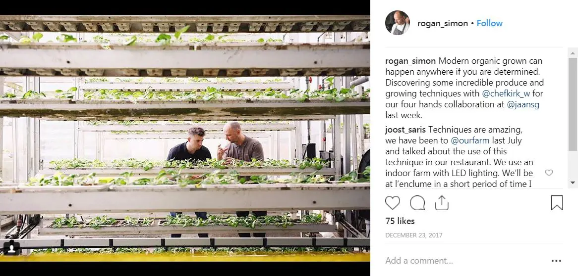
Task: Like joost_saris comment with small heart
Action: tap(549, 173)
